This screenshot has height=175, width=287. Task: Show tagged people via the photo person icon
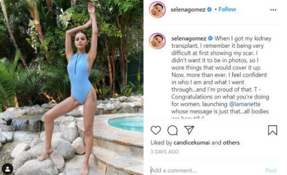click(x=8, y=169)
